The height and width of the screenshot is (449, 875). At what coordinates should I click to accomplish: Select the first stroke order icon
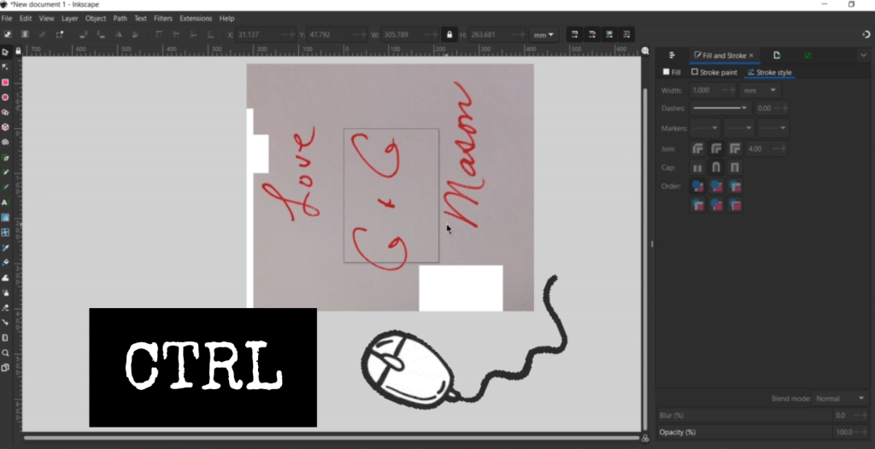click(x=698, y=186)
